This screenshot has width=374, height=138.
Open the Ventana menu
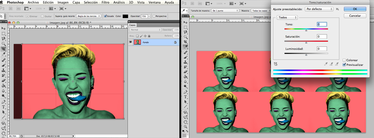click(x=154, y=2)
